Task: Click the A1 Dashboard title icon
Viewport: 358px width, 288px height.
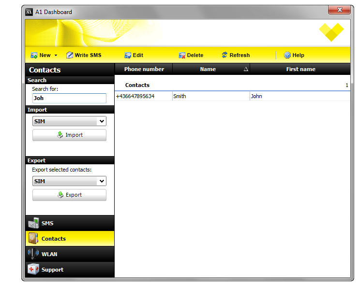Action: click(29, 12)
